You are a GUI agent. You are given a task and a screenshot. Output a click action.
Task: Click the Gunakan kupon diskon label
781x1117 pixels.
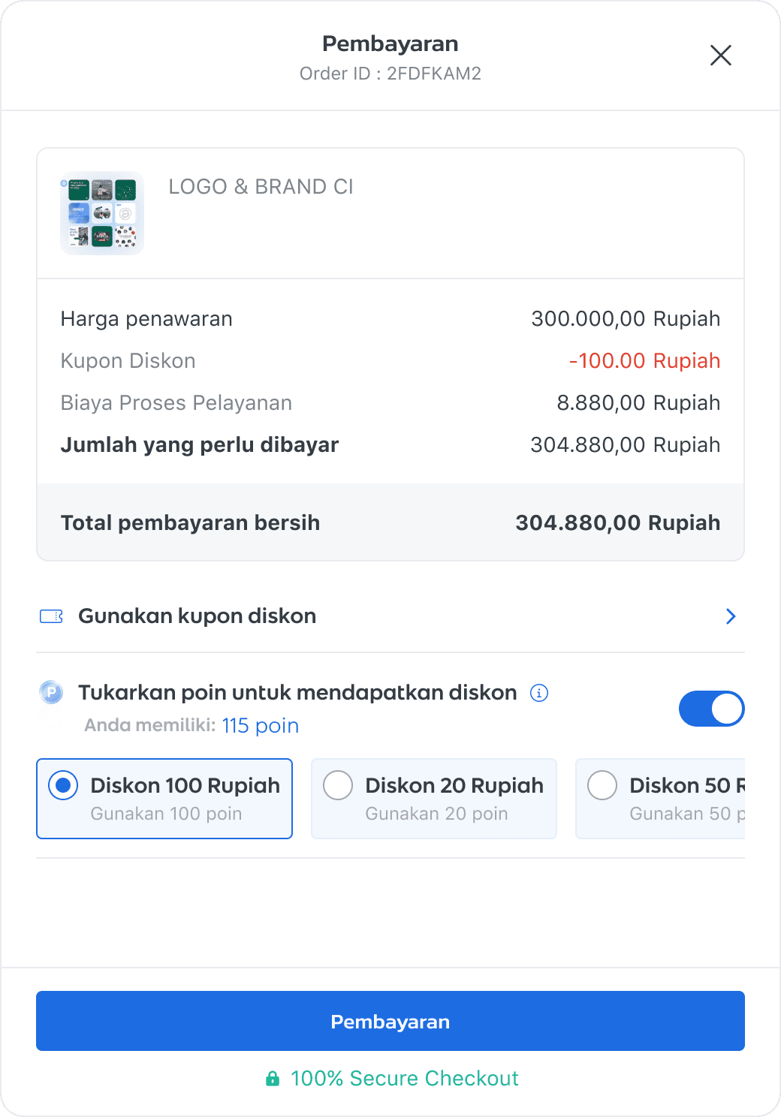coord(197,616)
